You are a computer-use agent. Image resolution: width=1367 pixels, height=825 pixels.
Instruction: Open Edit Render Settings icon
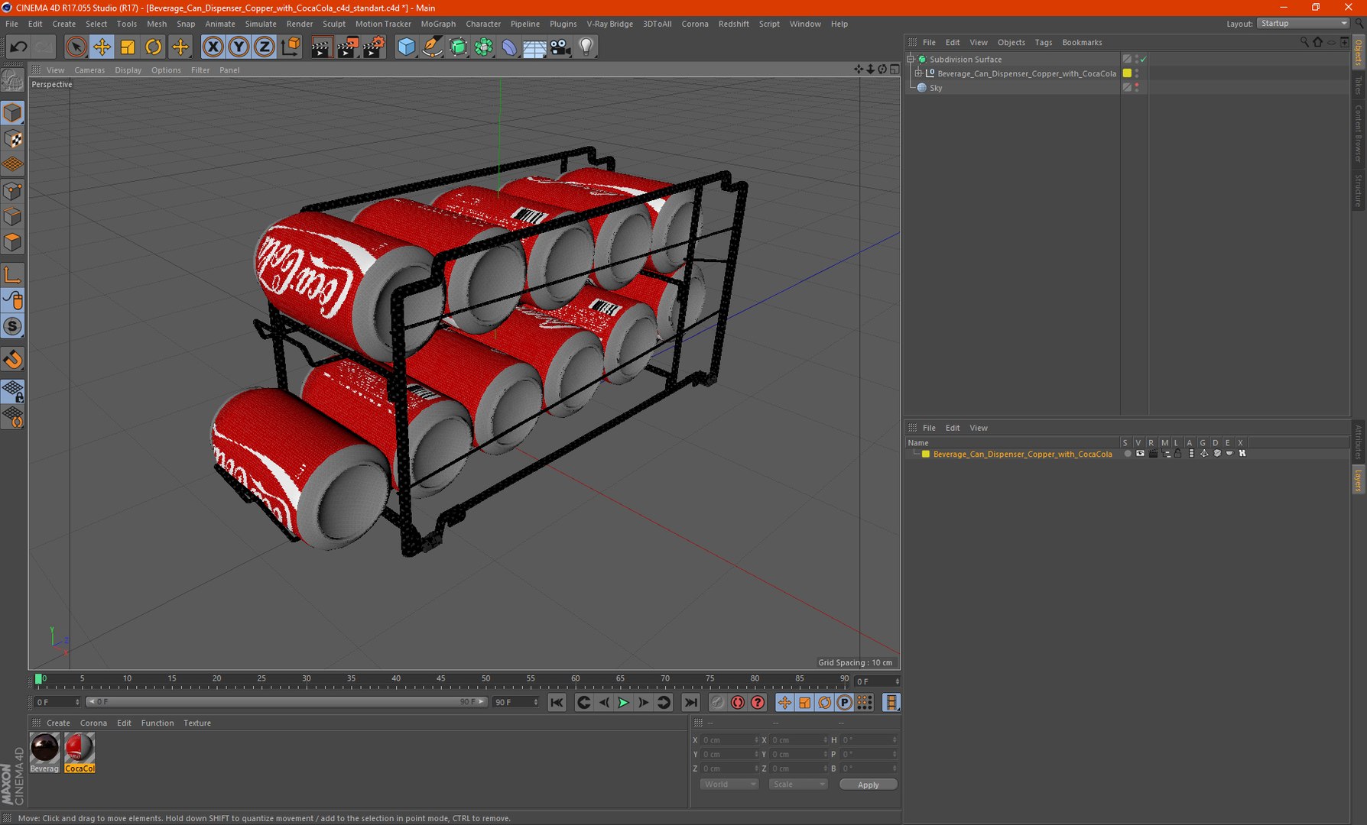pos(373,47)
